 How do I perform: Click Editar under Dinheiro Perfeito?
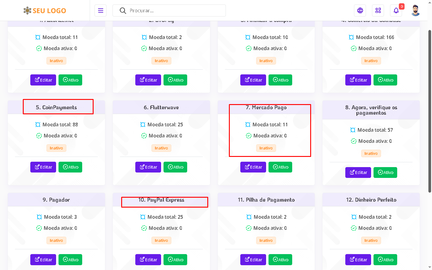358,260
